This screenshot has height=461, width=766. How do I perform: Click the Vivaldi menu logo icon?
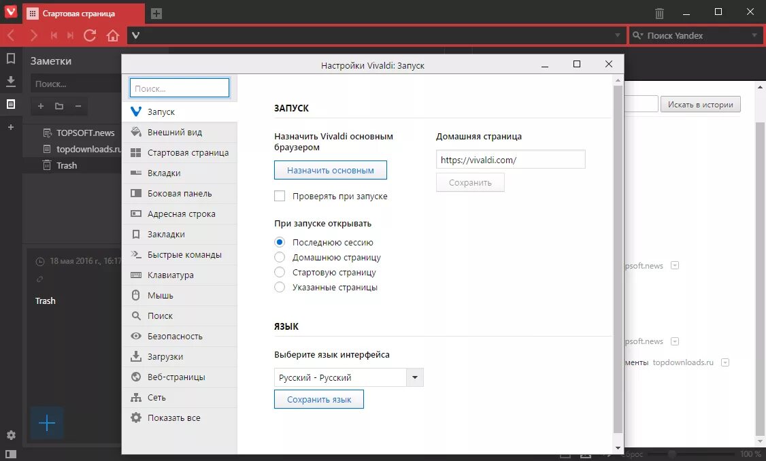(x=11, y=12)
